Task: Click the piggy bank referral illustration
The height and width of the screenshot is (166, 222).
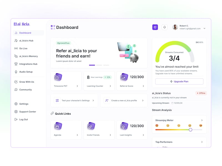Action: [x=134, y=58]
